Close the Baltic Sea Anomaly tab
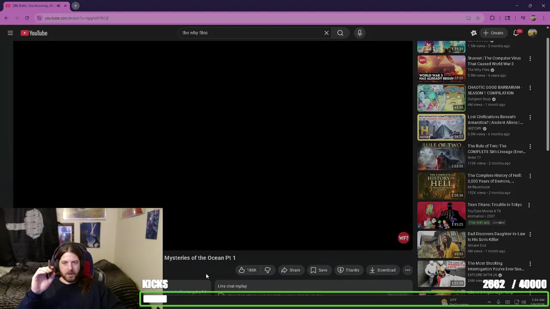This screenshot has height=309, width=550. point(65,6)
